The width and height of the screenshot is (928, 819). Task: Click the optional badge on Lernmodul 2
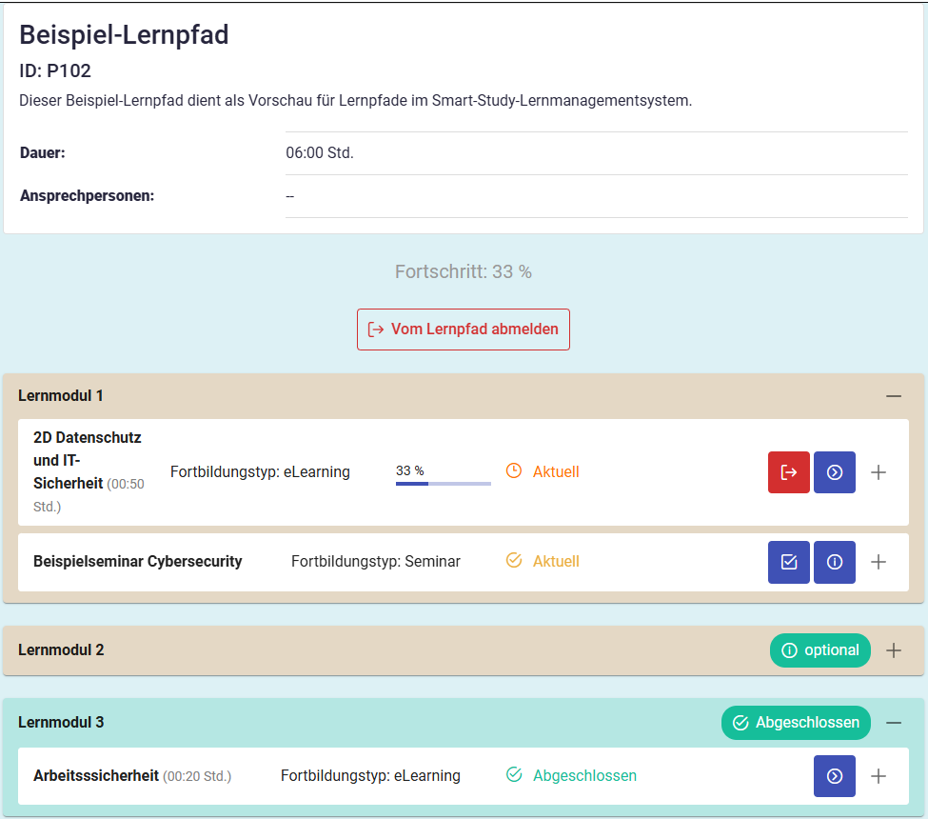(x=820, y=650)
